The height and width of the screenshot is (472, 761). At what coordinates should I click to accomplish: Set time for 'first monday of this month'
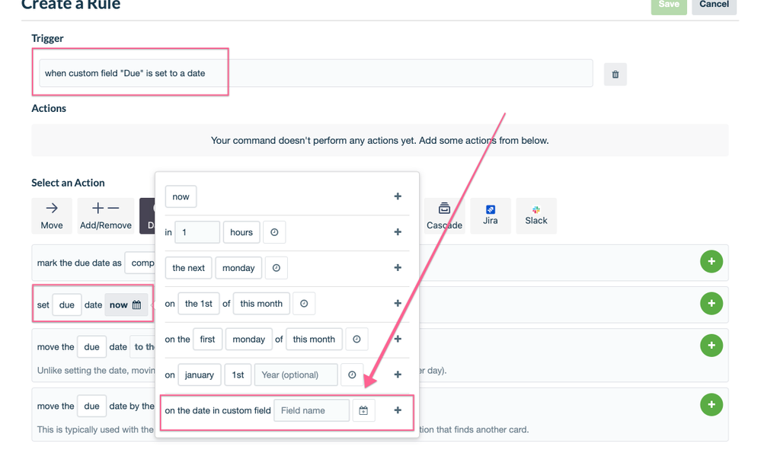[357, 339]
